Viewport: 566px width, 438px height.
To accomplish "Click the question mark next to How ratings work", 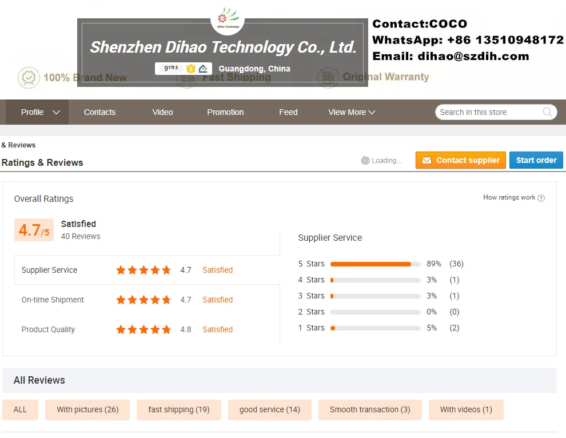I will pyautogui.click(x=541, y=198).
